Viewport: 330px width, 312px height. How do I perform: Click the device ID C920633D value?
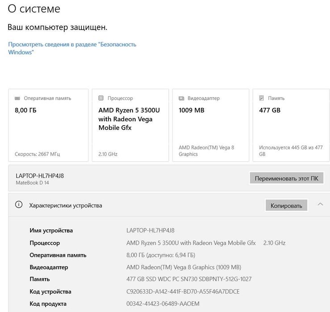point(183,291)
